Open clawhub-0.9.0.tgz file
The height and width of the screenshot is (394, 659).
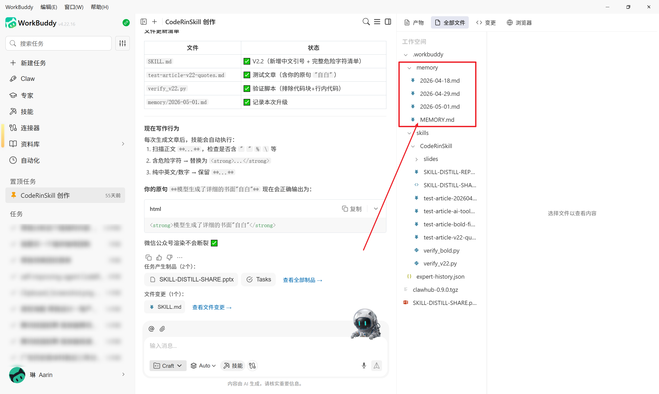point(435,290)
